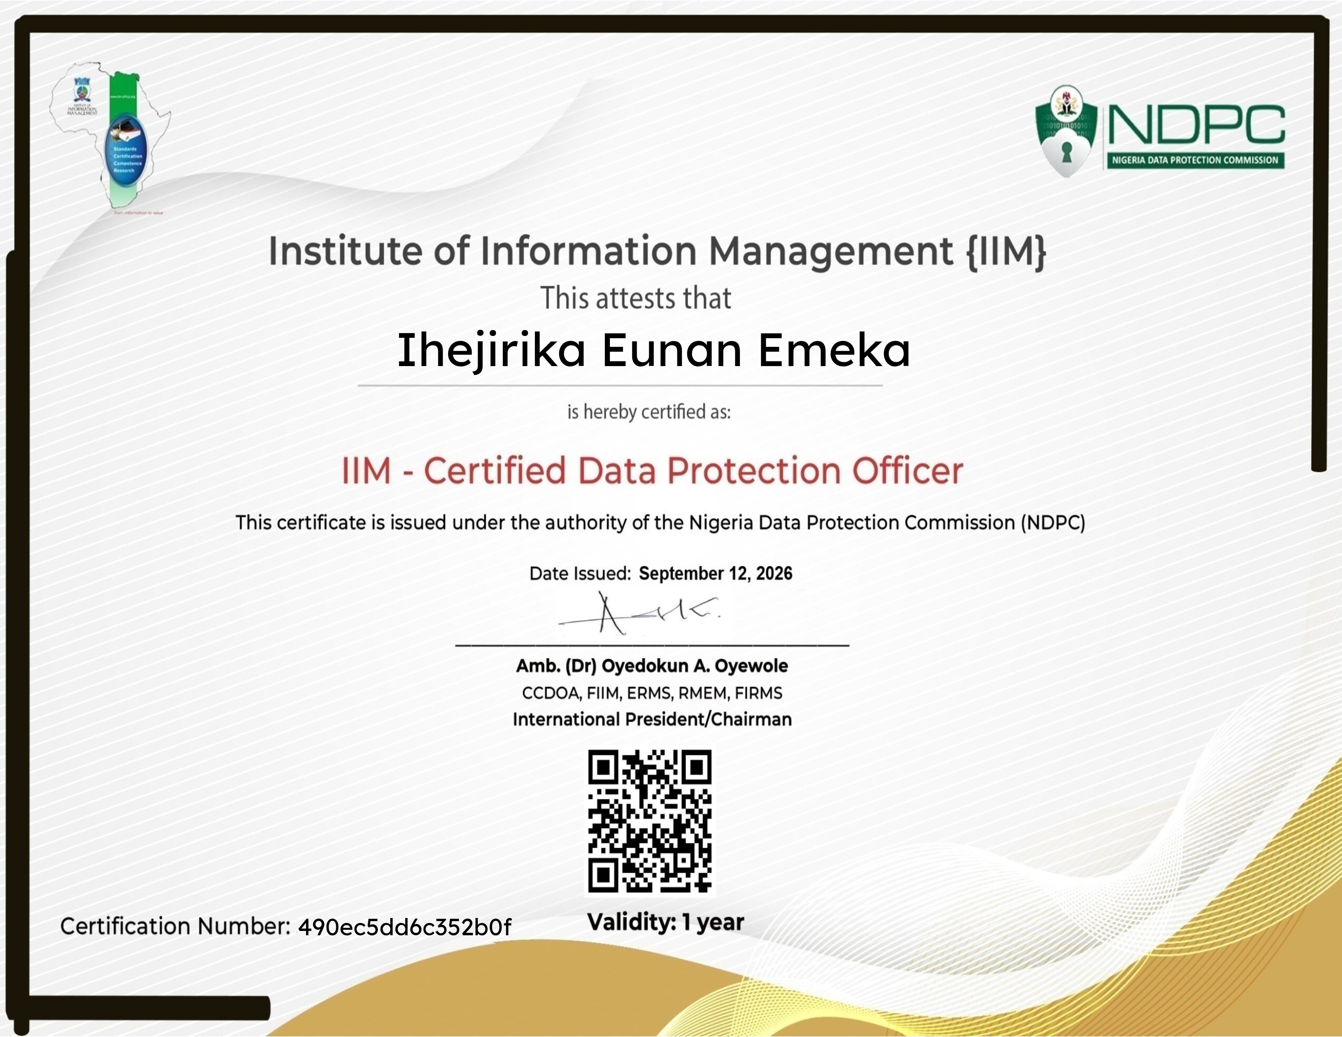
Task: Click the 'issued under the authority' sentence
Action: (x=661, y=522)
